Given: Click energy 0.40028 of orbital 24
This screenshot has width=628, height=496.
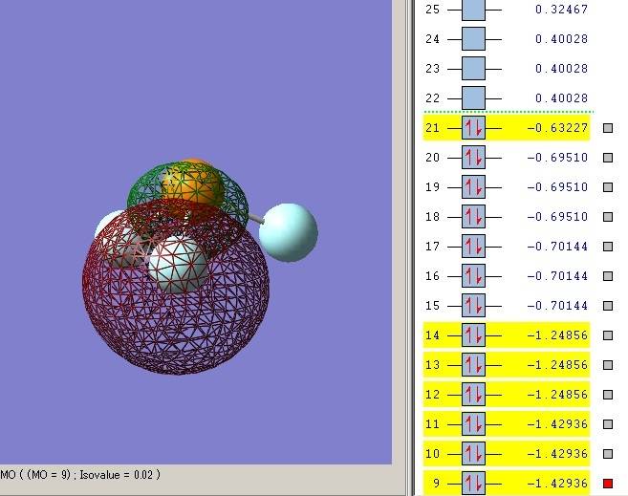Looking at the screenshot, I should (561, 39).
